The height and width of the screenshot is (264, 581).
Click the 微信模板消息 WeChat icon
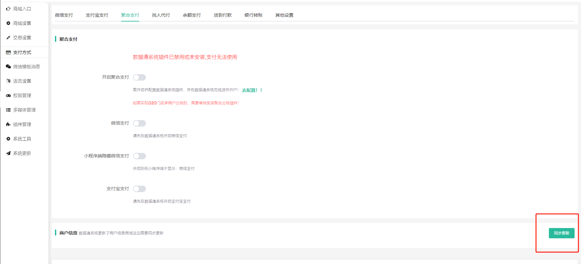(x=8, y=66)
